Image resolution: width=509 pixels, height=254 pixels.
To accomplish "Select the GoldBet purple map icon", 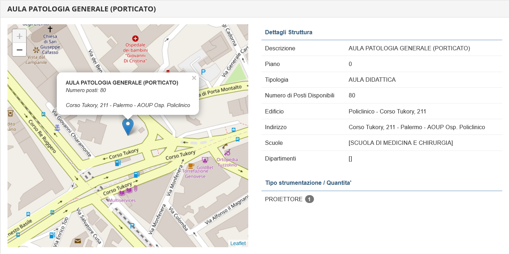I will click(x=205, y=160).
